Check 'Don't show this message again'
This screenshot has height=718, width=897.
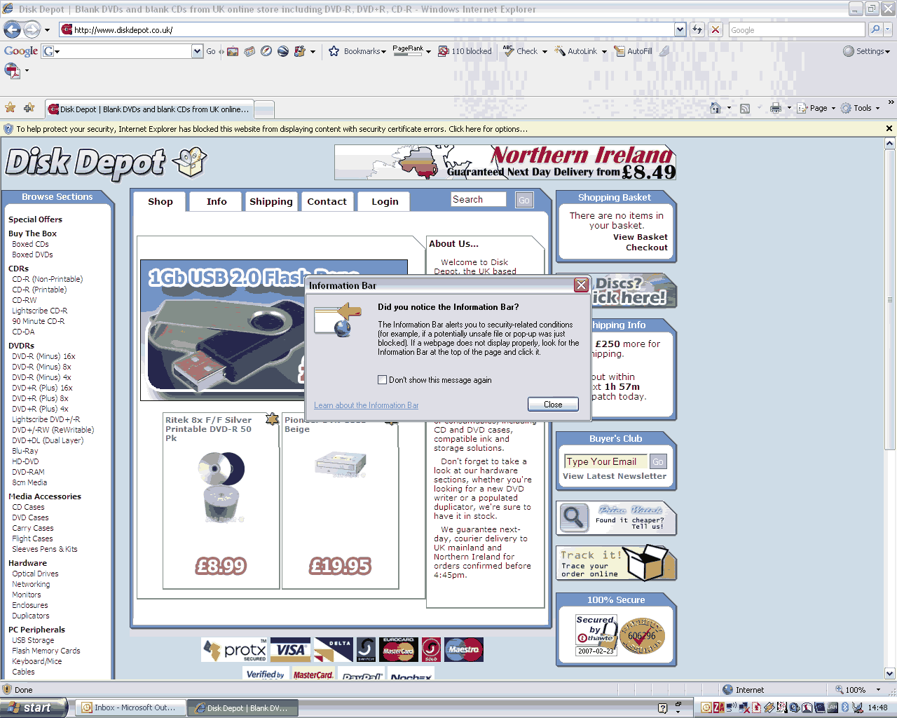click(382, 380)
